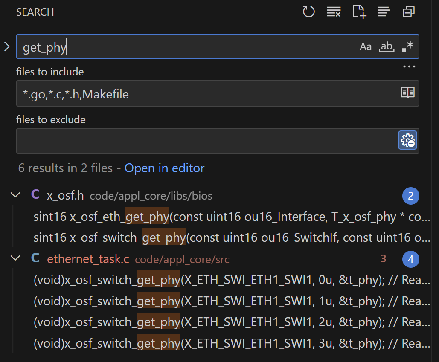
Task: Expand the replace field chevron
Action: (6, 46)
